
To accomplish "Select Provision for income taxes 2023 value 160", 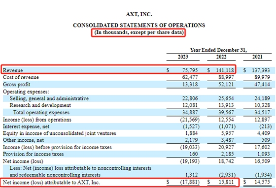I will [x=193, y=154].
